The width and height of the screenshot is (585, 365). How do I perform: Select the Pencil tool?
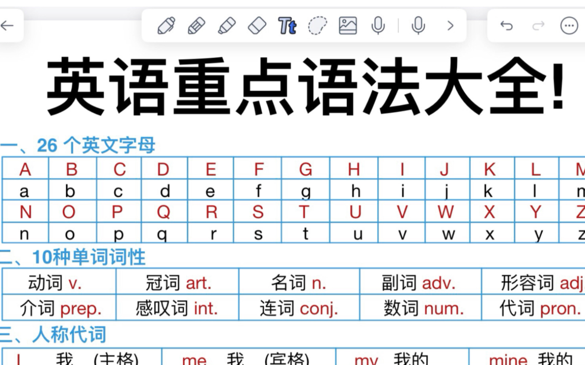pyautogui.click(x=196, y=26)
